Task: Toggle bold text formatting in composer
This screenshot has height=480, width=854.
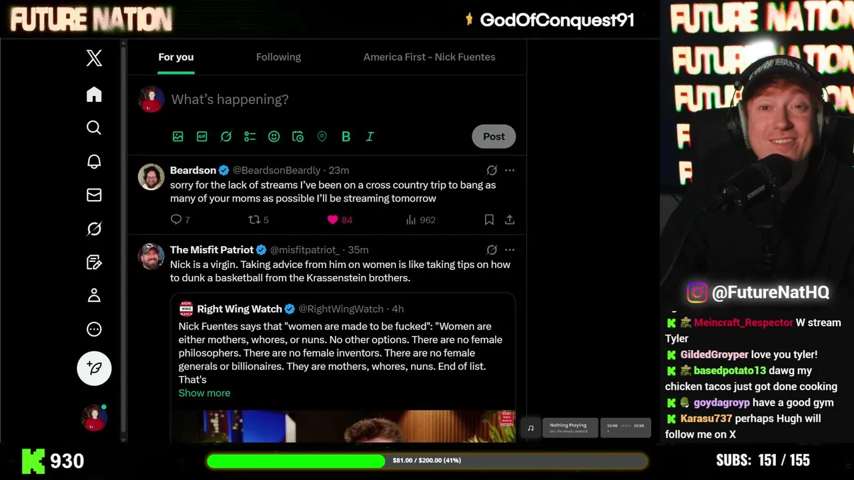Action: 346,136
